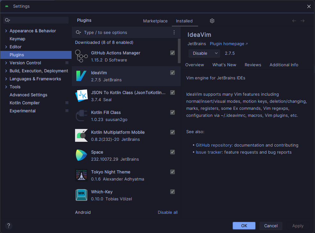Open the Disable dropdown for IdeaVim
Image resolution: width=315 pixels, height=233 pixels.
coord(204,53)
